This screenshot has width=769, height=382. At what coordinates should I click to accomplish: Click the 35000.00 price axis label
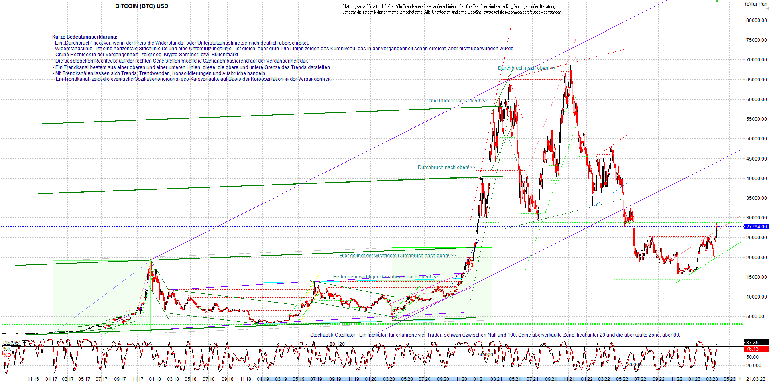(x=757, y=198)
